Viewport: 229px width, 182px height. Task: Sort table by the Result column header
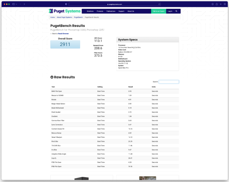(131, 87)
